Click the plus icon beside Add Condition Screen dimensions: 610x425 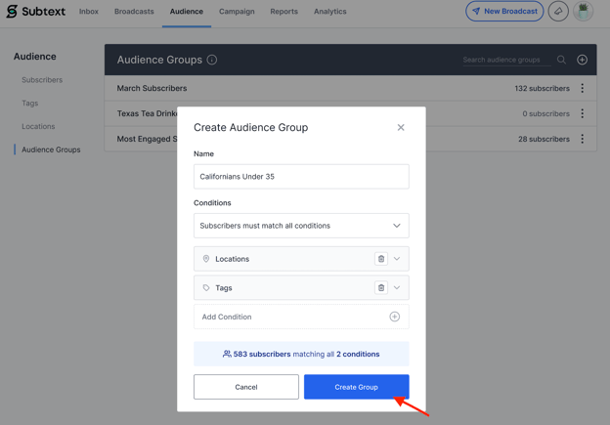pyautogui.click(x=394, y=317)
